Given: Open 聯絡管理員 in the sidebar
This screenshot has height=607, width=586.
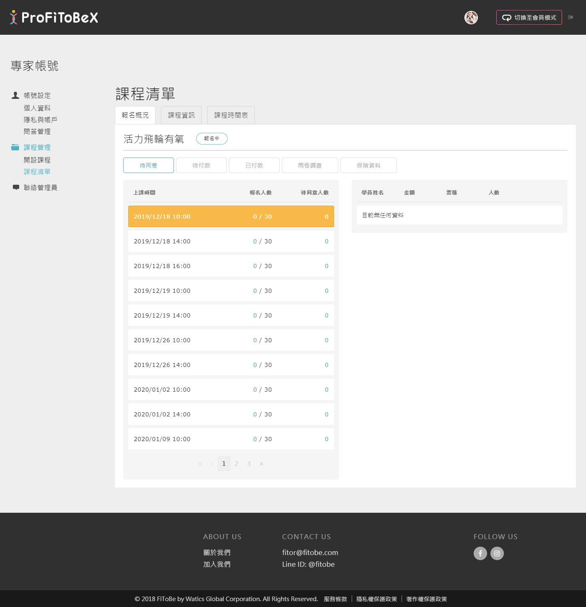Looking at the screenshot, I should (x=41, y=188).
